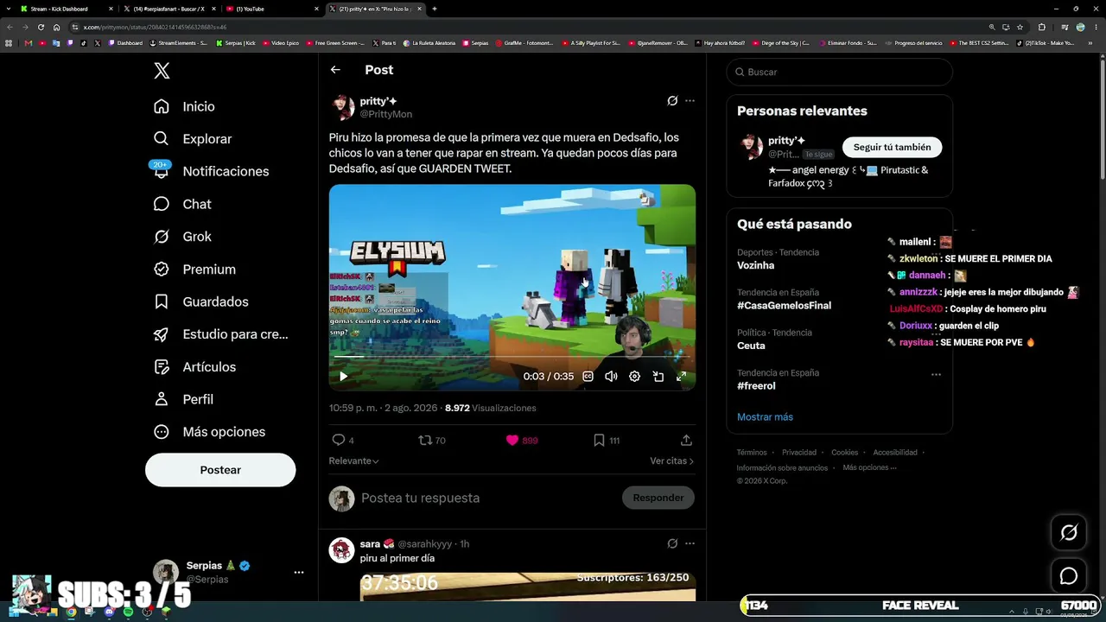Switch to Stream - Kick Dashboard tab
Viewport: 1106px width, 622px height.
pos(59,9)
